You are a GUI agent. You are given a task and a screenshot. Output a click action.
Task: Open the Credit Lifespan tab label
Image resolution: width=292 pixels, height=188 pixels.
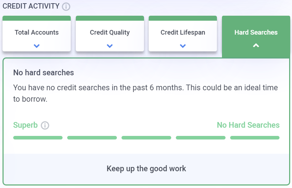click(x=183, y=32)
